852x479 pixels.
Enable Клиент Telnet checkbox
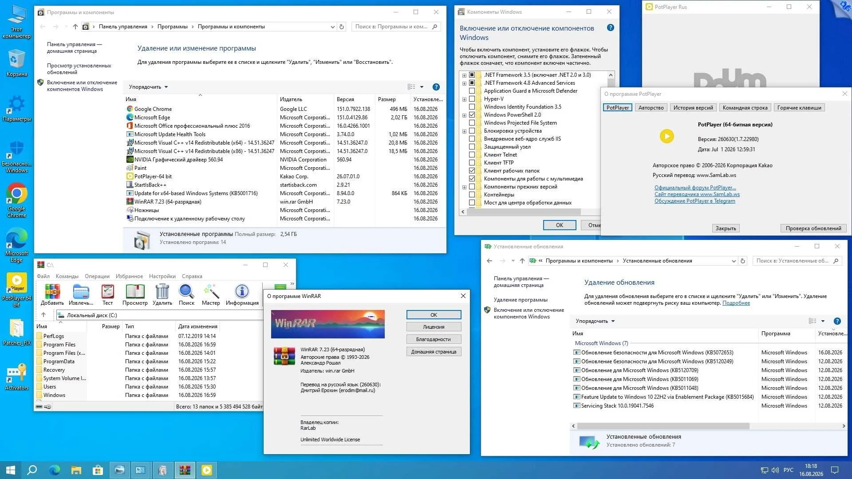pyautogui.click(x=472, y=155)
